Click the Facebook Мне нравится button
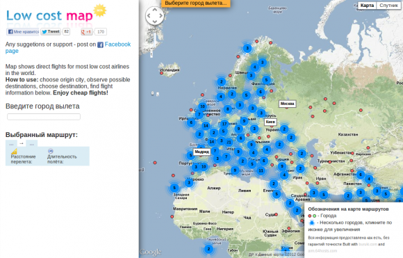 (x=23, y=31)
